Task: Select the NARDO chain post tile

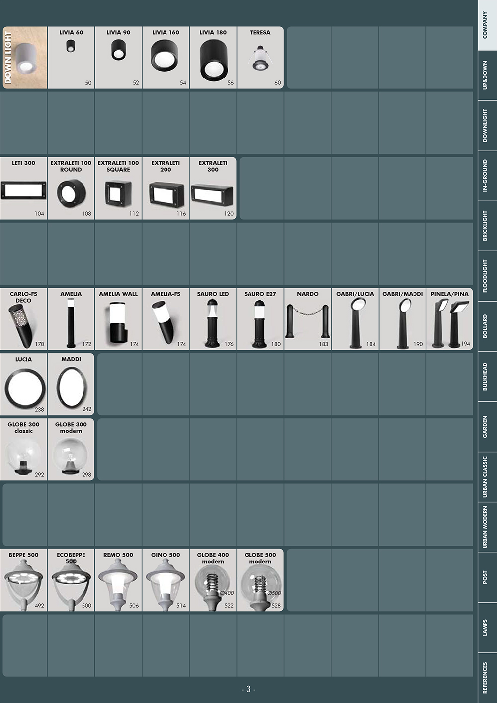Action: click(308, 319)
